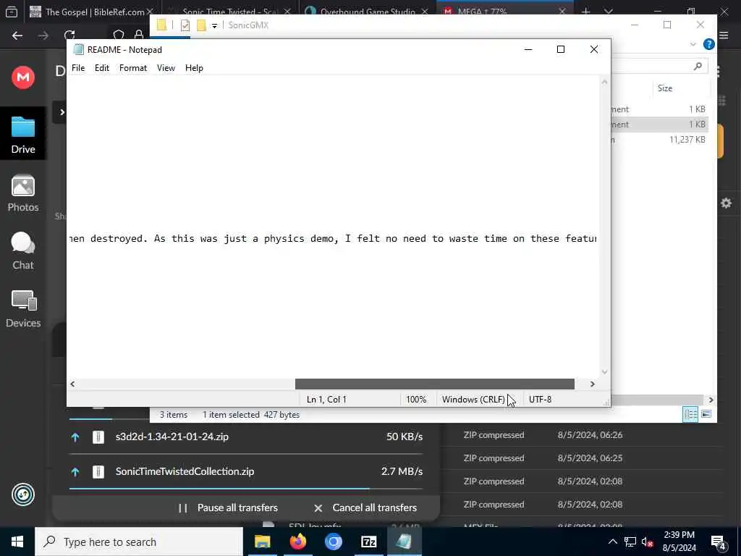Click Pause all transfers button
Viewport: 741px width, 556px height.
[x=228, y=507]
